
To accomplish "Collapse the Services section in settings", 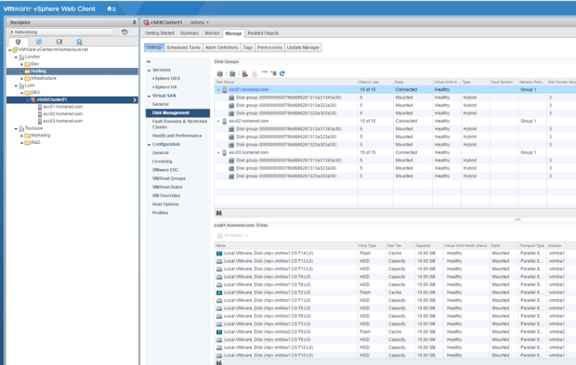I will [150, 71].
